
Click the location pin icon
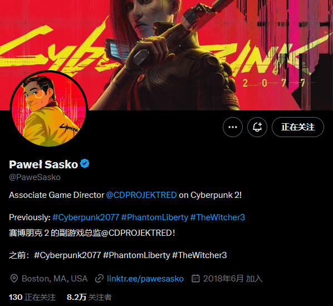click(x=14, y=278)
